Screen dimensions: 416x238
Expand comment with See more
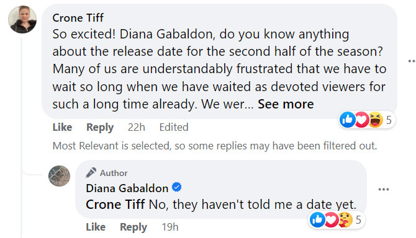click(286, 104)
